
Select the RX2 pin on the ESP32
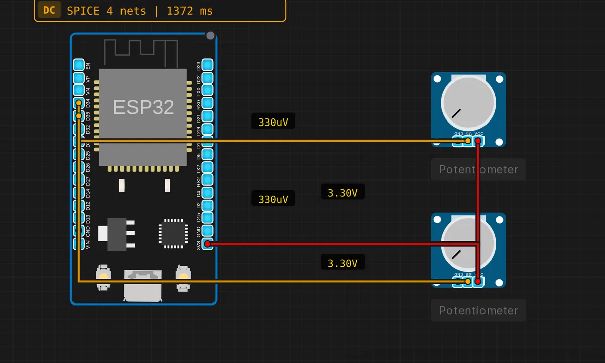(x=207, y=180)
